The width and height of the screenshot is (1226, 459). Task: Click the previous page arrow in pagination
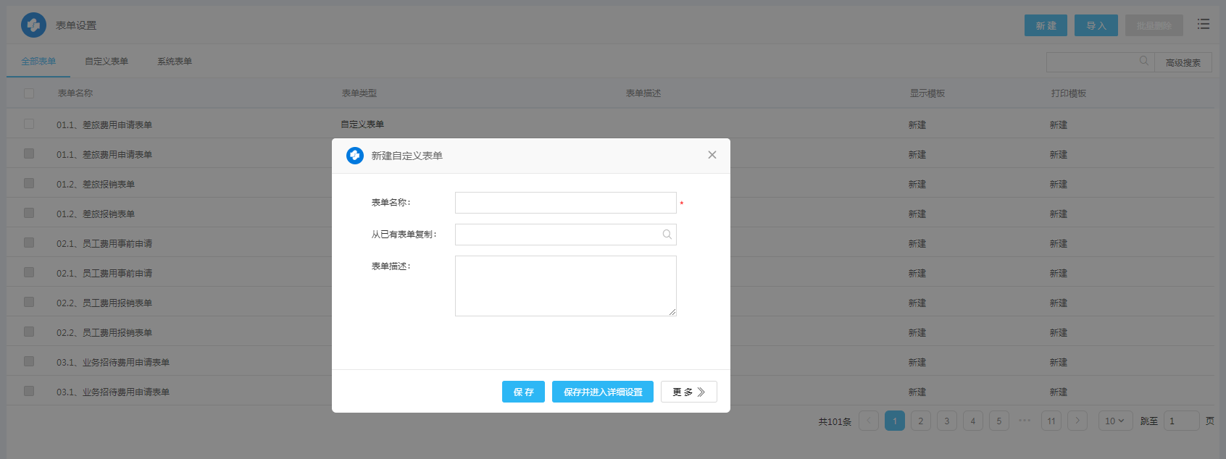pos(869,421)
